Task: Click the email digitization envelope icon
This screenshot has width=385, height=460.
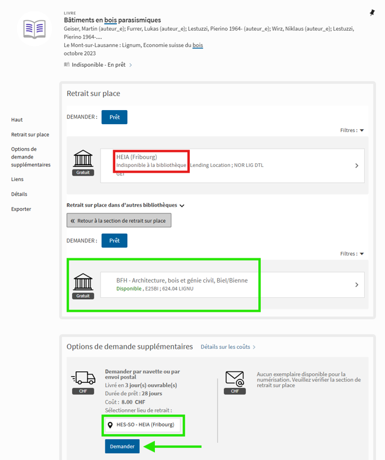Action: 235,379
